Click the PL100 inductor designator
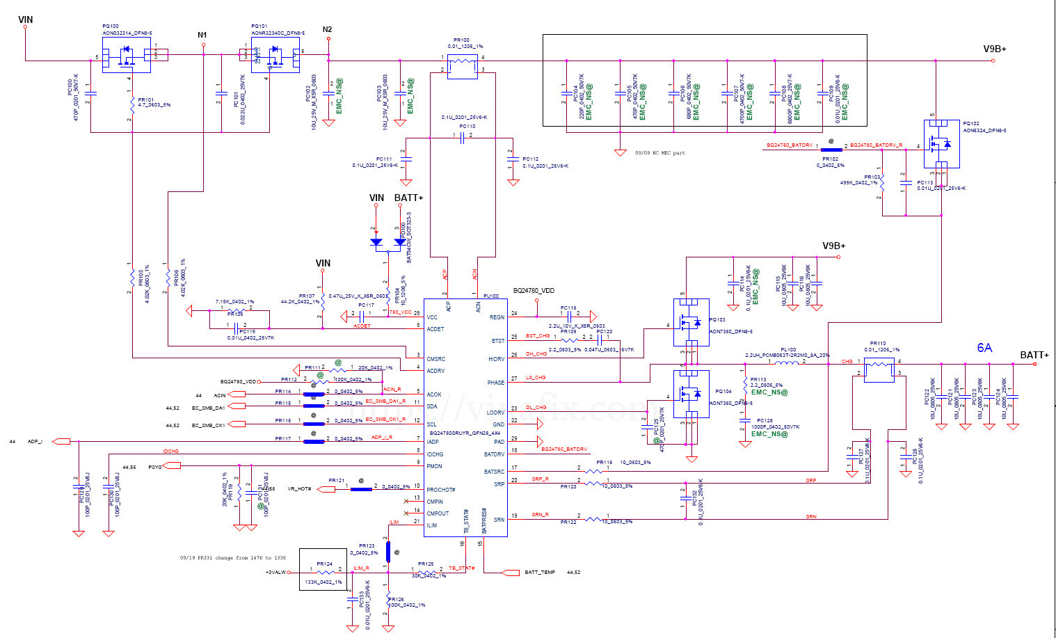This screenshot has width=1056, height=638. coord(788,350)
